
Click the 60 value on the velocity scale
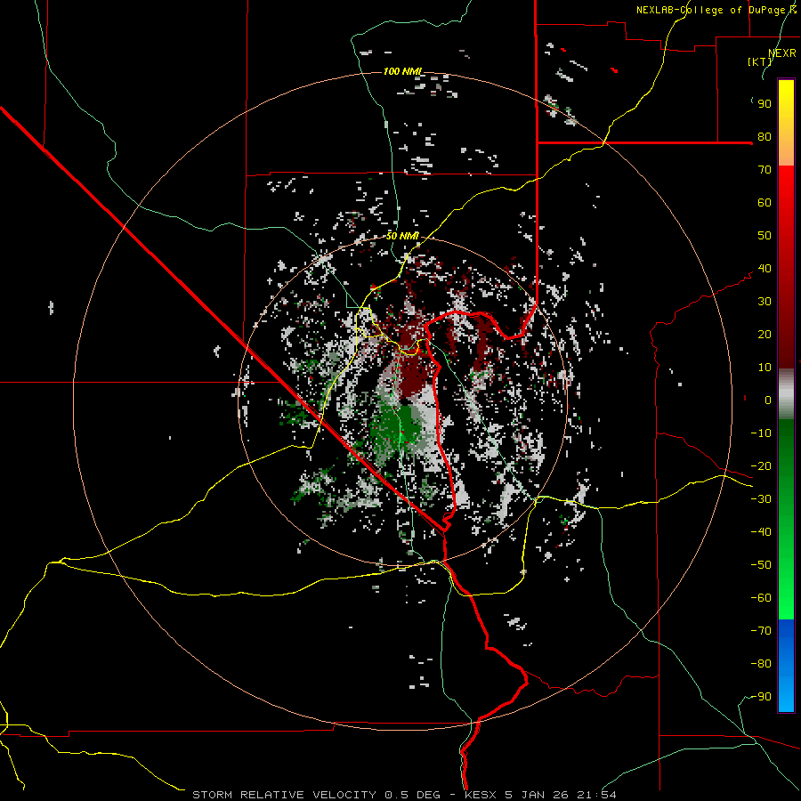pyautogui.click(x=765, y=203)
